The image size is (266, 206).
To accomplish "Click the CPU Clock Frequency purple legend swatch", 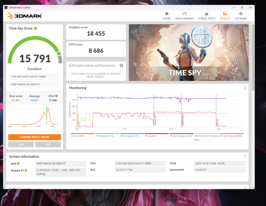I will (x=181, y=134).
